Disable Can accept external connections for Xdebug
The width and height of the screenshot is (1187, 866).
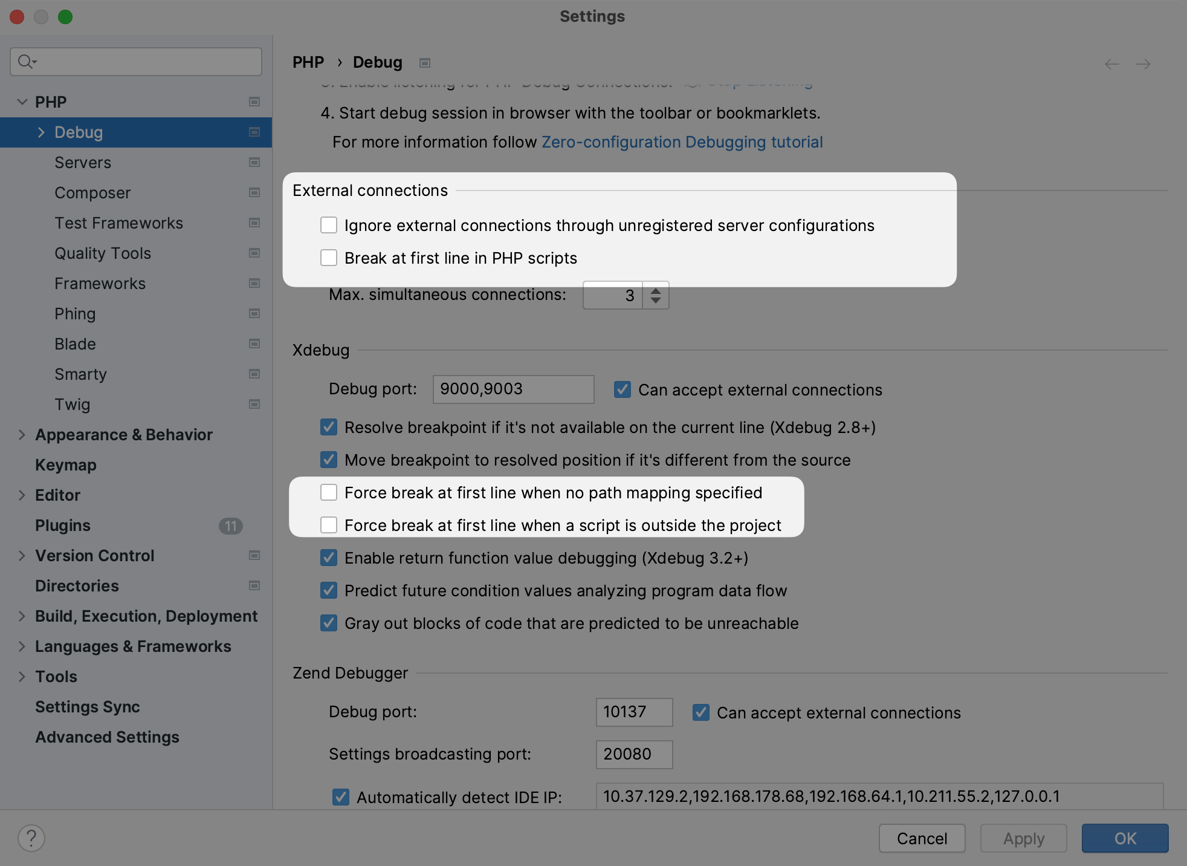pos(621,389)
